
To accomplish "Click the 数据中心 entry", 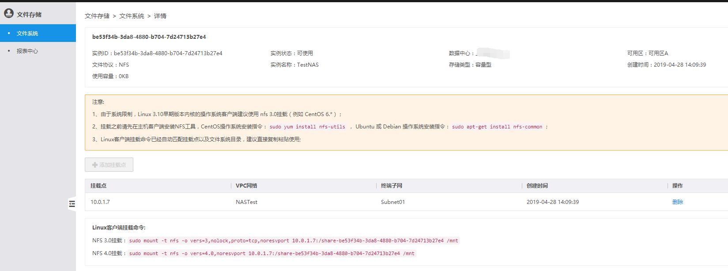I will coord(479,53).
